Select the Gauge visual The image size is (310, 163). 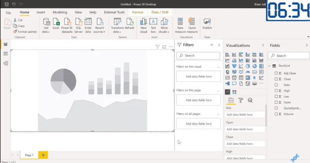(248, 72)
